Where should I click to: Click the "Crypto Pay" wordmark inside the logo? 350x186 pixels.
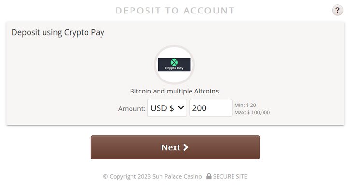pos(174,68)
